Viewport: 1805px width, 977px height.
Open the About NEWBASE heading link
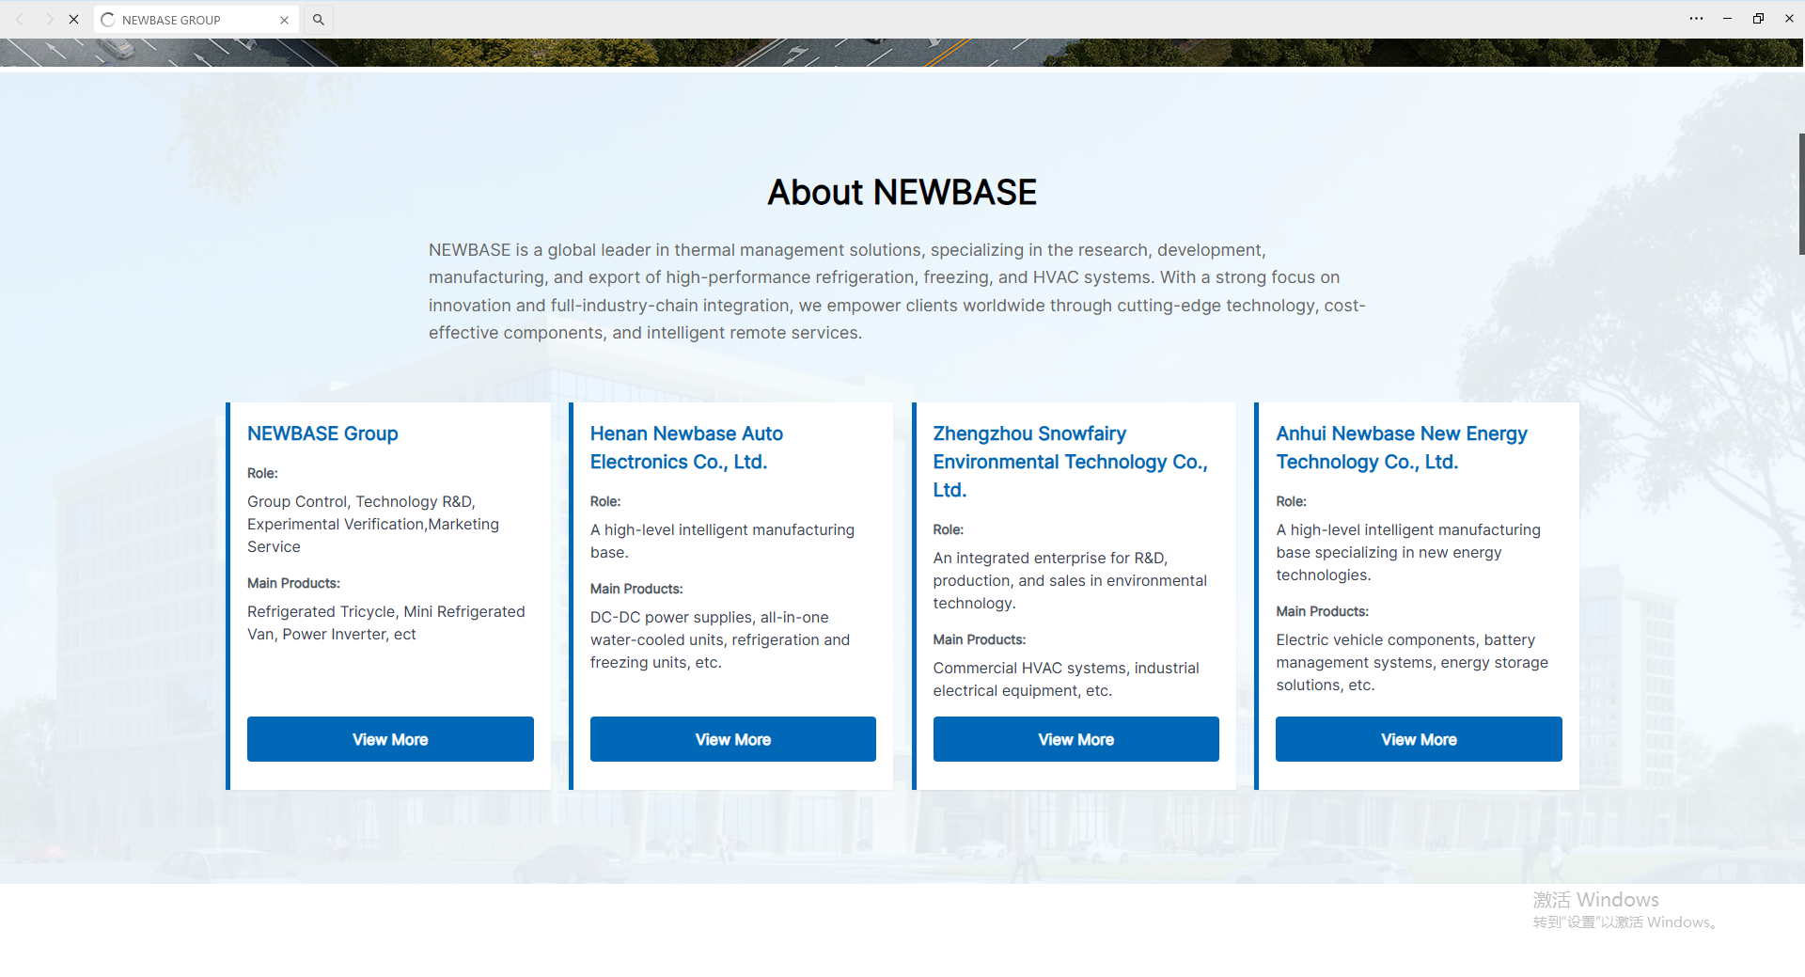(x=902, y=192)
